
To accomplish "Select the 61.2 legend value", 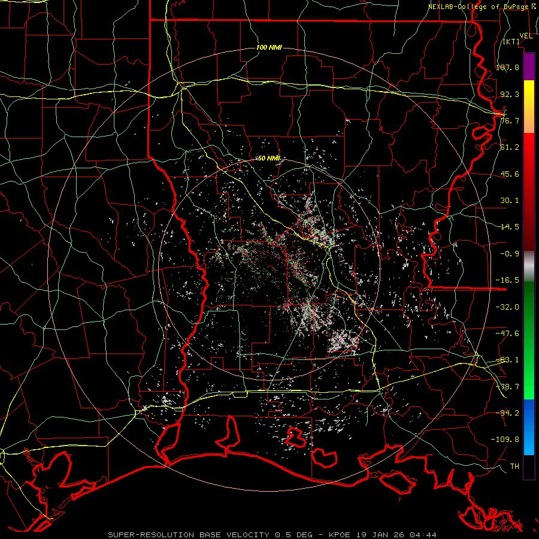I will pos(510,147).
